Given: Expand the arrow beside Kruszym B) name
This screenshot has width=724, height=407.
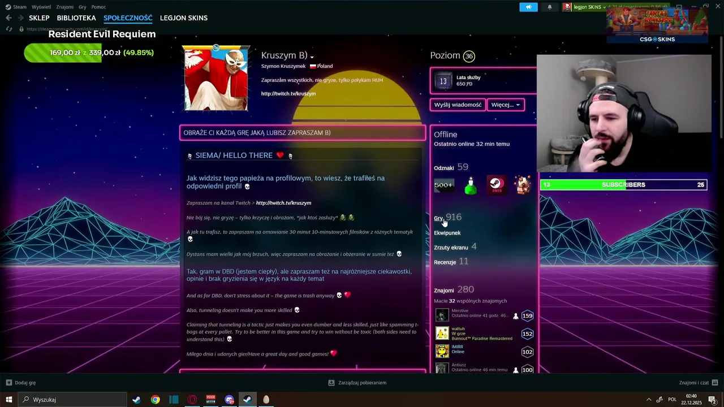Looking at the screenshot, I should (312, 57).
